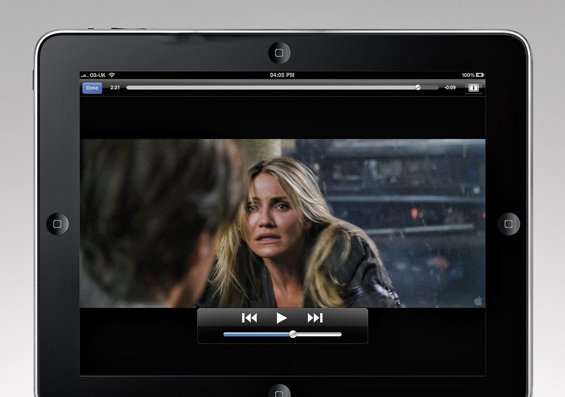Screen dimensions: 565x397
Task: Click the elapsed time 2:21 label
Action: (x=115, y=88)
